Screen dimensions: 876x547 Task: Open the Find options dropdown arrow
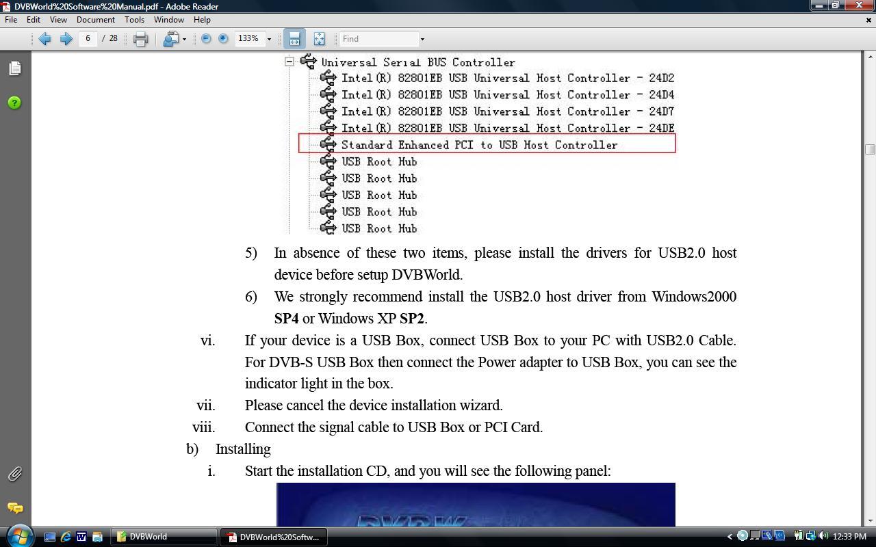pyautogui.click(x=422, y=39)
